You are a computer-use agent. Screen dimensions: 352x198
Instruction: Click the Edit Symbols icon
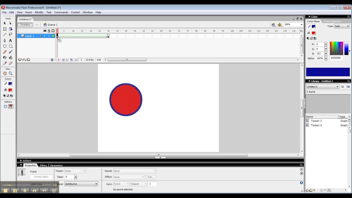280,25
